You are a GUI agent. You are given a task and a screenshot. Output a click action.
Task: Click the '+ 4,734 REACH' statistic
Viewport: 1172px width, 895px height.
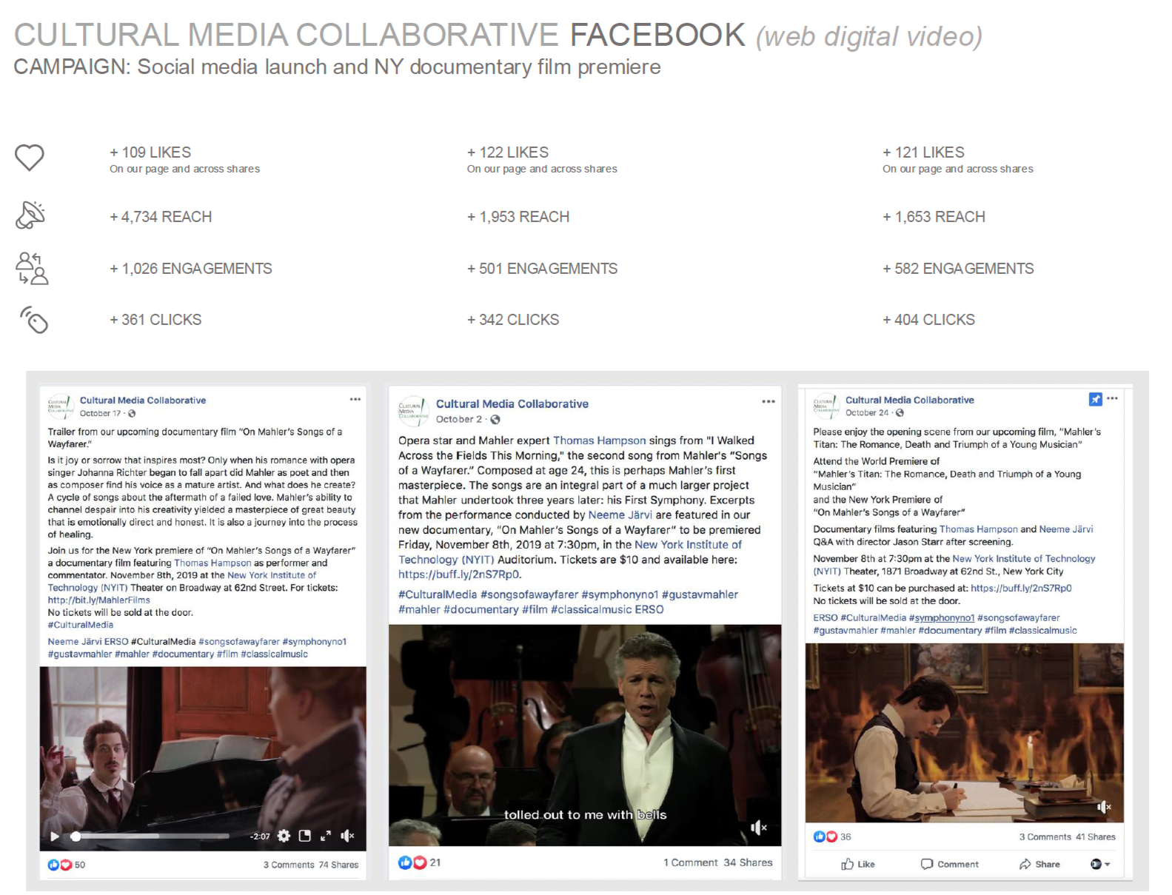(x=161, y=217)
